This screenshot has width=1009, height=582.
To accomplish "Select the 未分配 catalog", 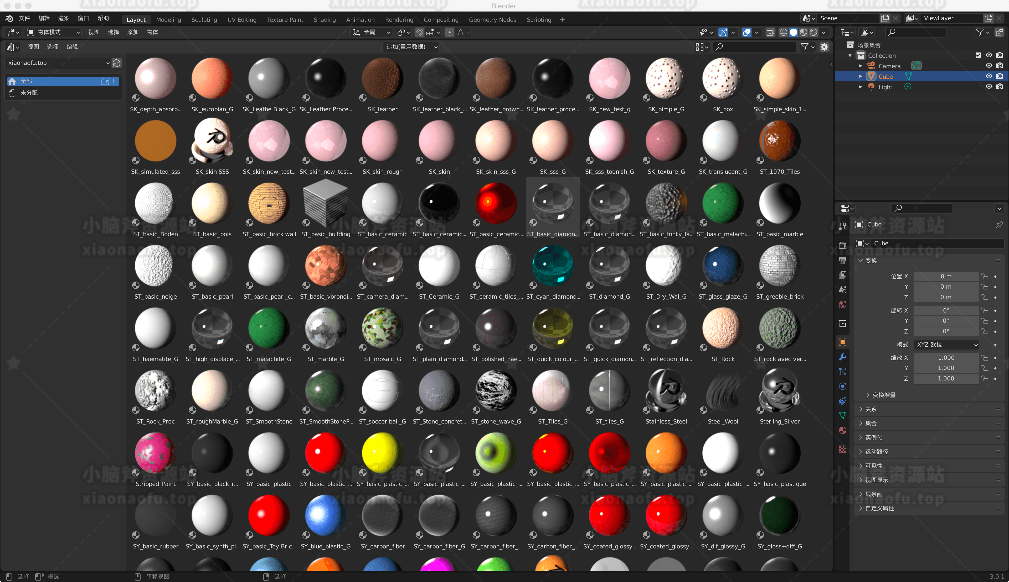I will pyautogui.click(x=29, y=93).
